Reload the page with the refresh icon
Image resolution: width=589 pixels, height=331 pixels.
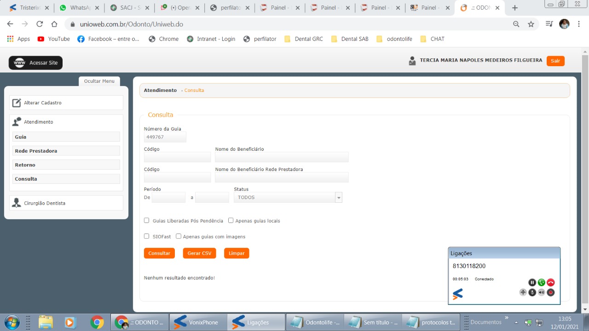pyautogui.click(x=40, y=24)
